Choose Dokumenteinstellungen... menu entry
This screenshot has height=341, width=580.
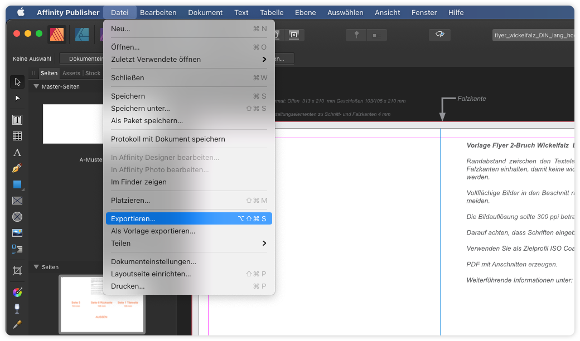pyautogui.click(x=189, y=261)
